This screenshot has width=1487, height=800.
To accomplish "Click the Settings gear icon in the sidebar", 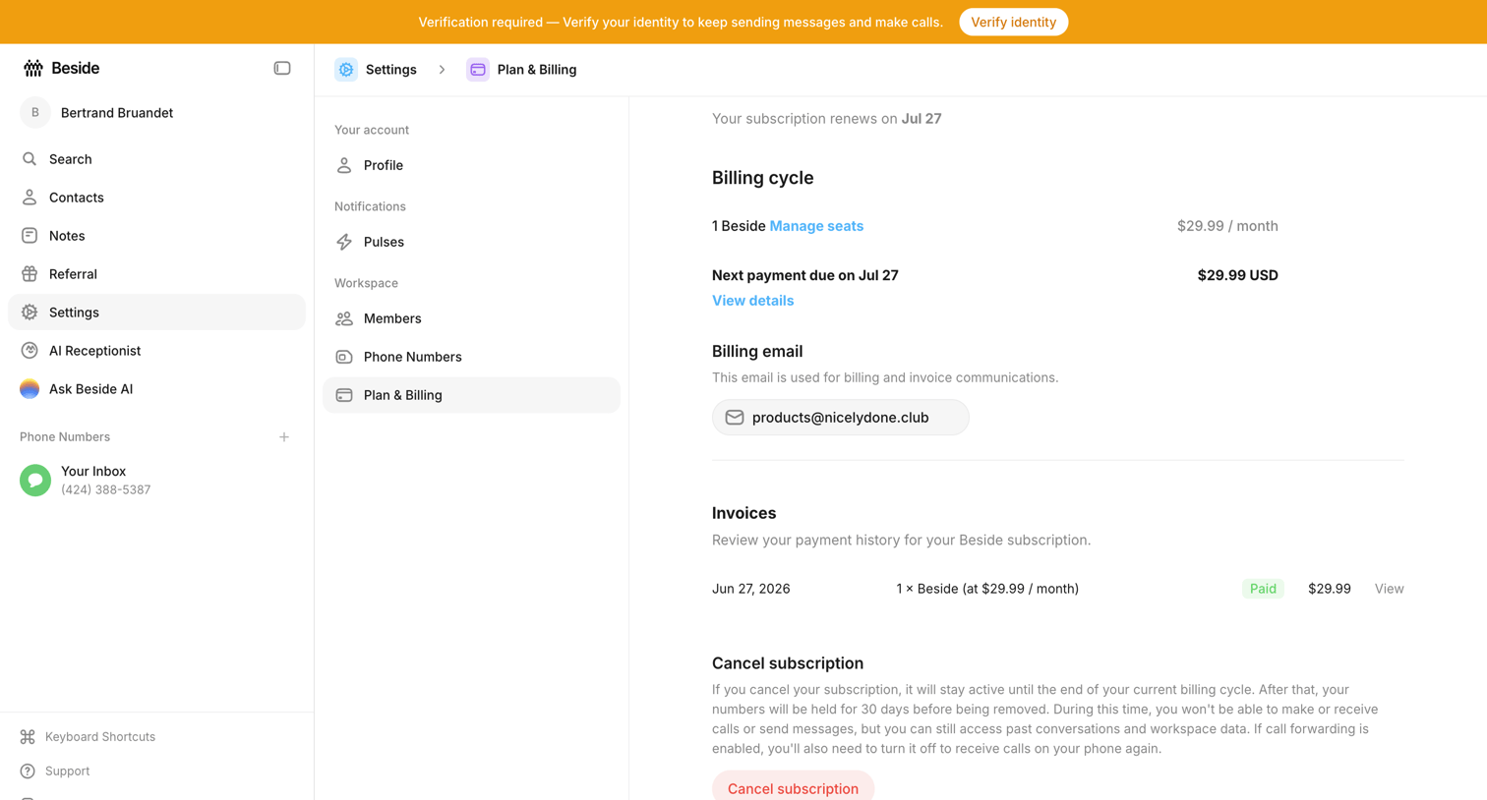I will pyautogui.click(x=30, y=313).
